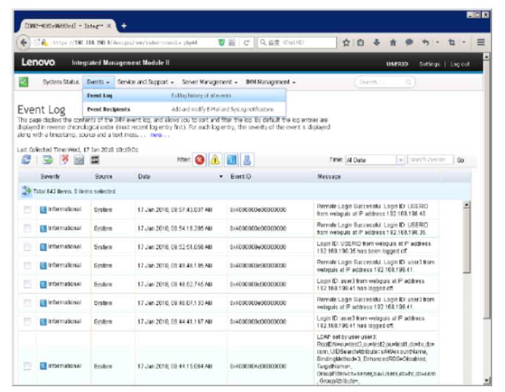505x392 pixels.
Task: Click the browser address bar URL
Action: 125,43
